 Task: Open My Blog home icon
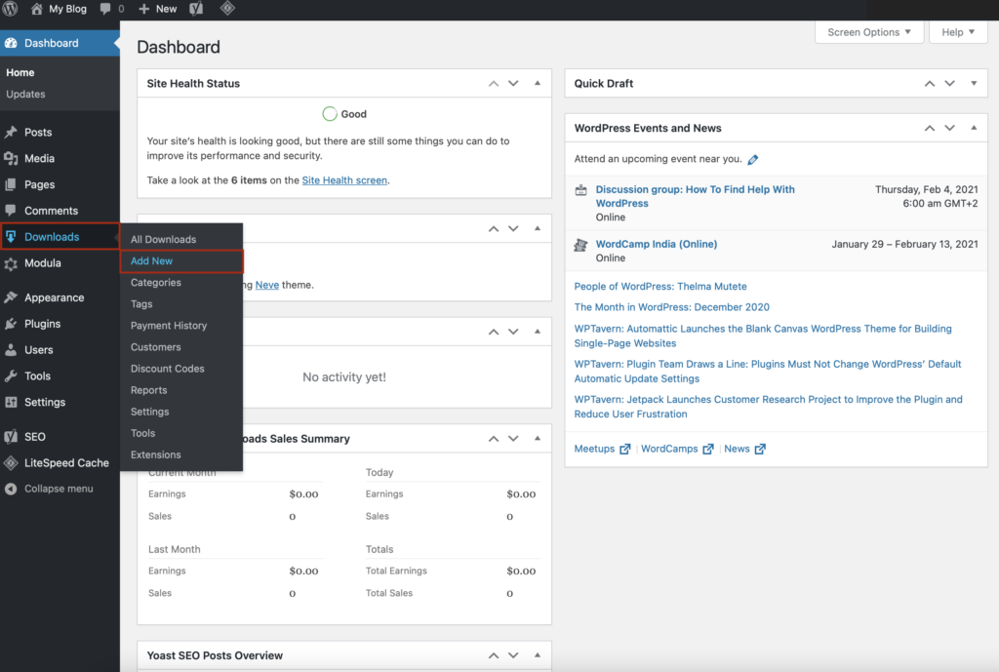(37, 9)
